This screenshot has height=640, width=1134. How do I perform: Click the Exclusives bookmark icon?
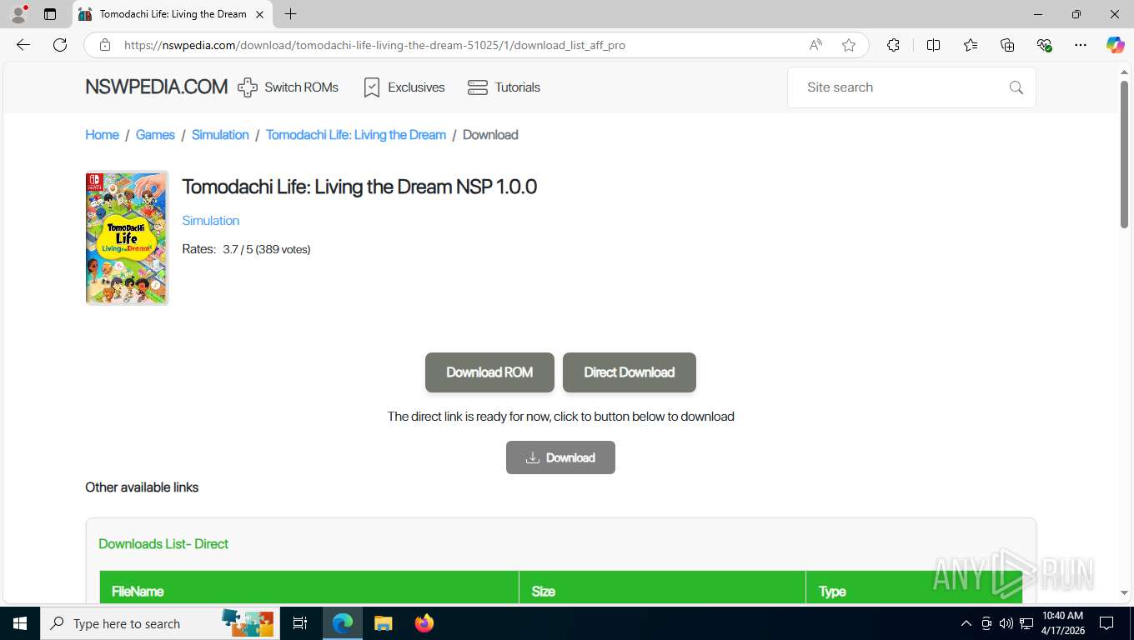(x=372, y=87)
